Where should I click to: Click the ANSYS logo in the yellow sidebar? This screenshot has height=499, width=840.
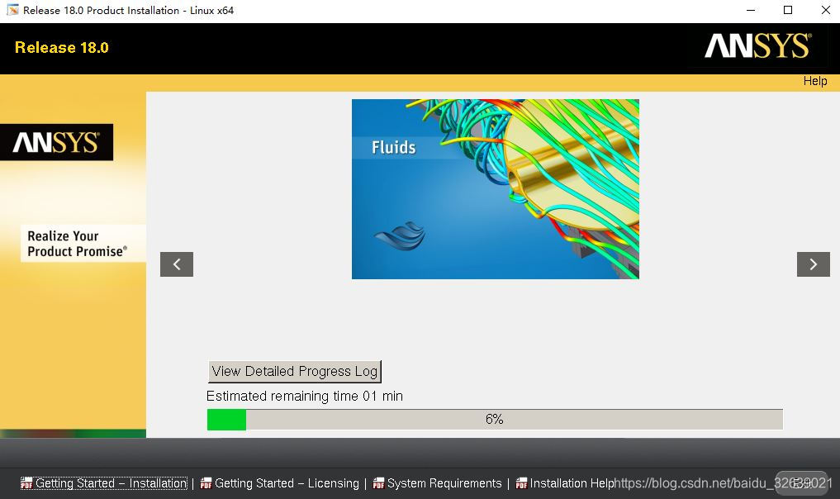click(x=56, y=143)
